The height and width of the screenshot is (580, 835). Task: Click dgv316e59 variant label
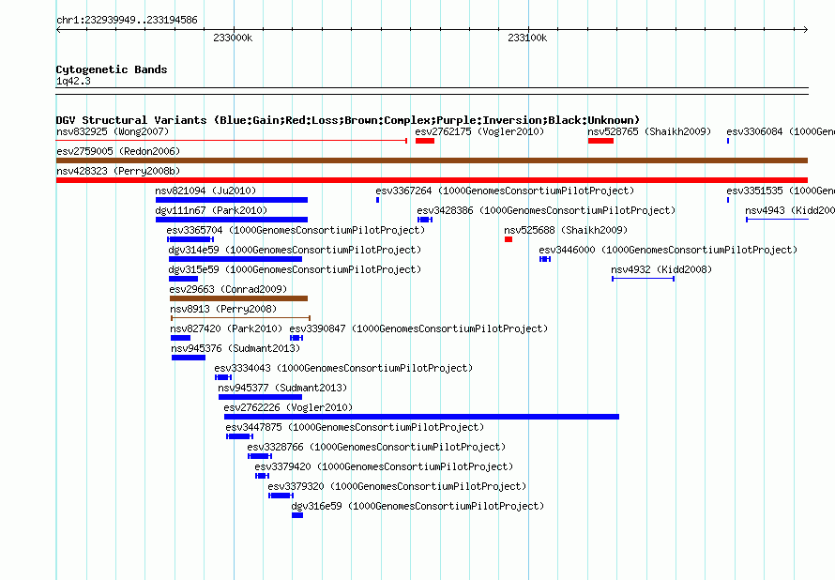tap(417, 506)
